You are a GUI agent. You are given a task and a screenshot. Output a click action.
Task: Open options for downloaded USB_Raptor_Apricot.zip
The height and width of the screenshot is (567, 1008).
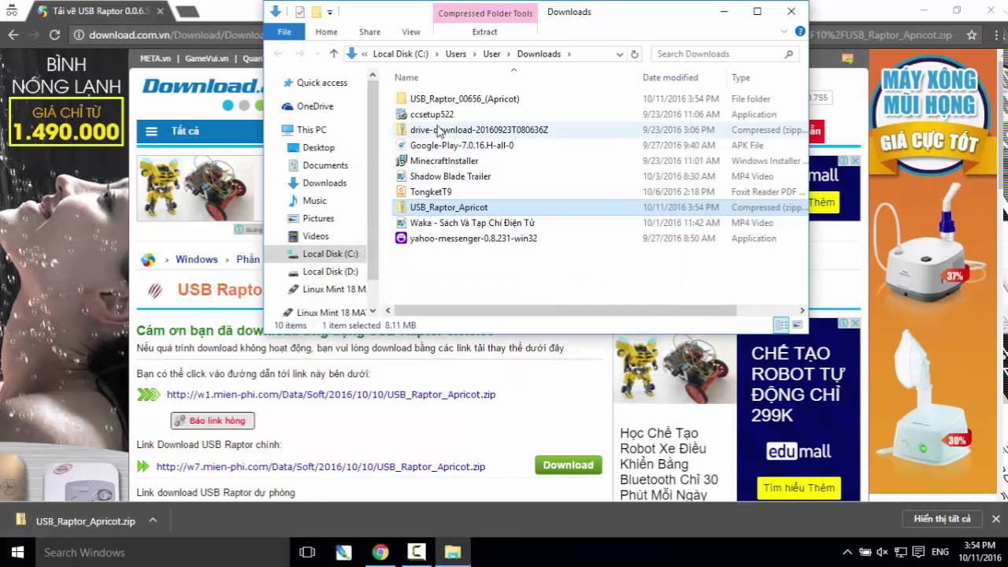pyautogui.click(x=153, y=521)
